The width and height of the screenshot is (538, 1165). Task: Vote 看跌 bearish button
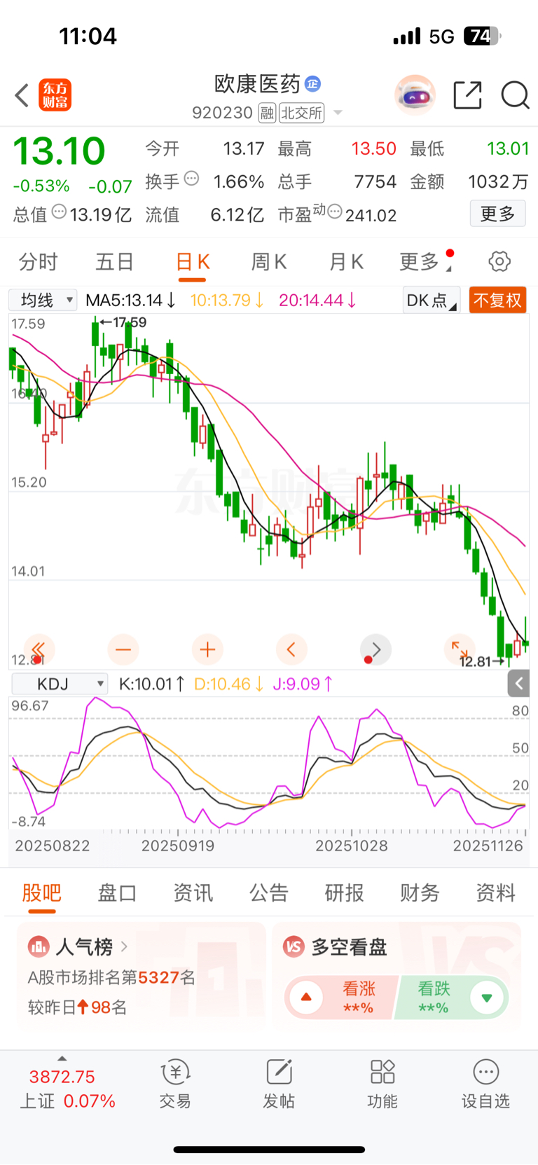coord(452,998)
